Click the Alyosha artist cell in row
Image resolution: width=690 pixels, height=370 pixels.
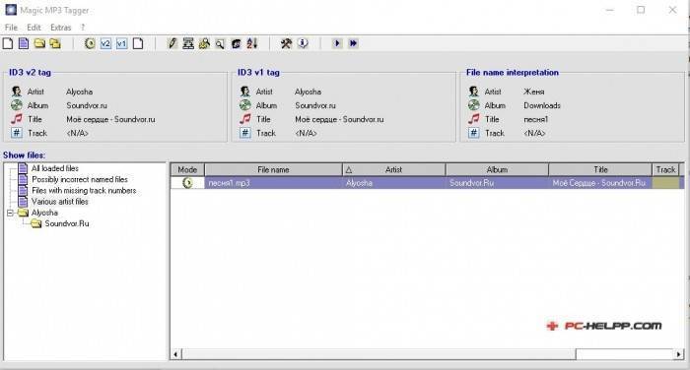(394, 183)
